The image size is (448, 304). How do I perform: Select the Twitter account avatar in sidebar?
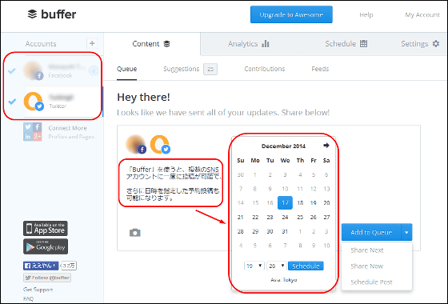coord(34,101)
